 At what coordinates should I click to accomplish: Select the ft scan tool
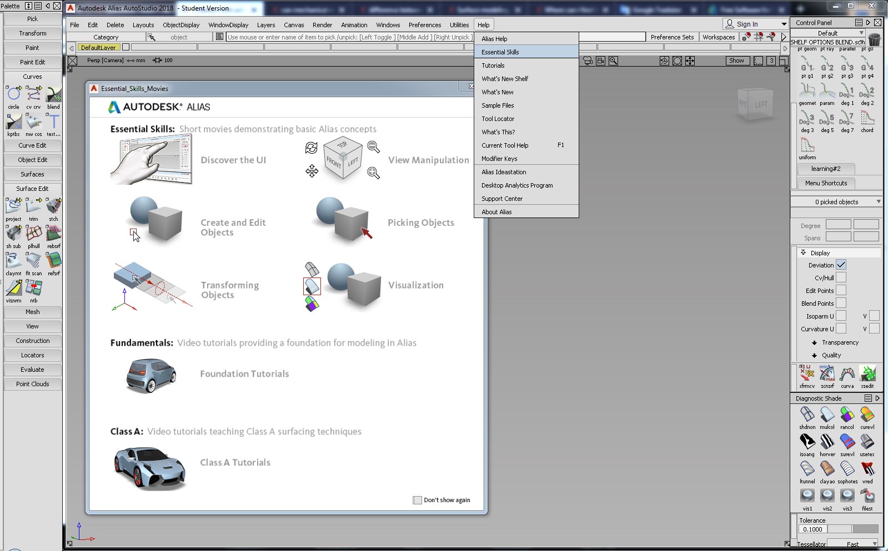tap(33, 260)
